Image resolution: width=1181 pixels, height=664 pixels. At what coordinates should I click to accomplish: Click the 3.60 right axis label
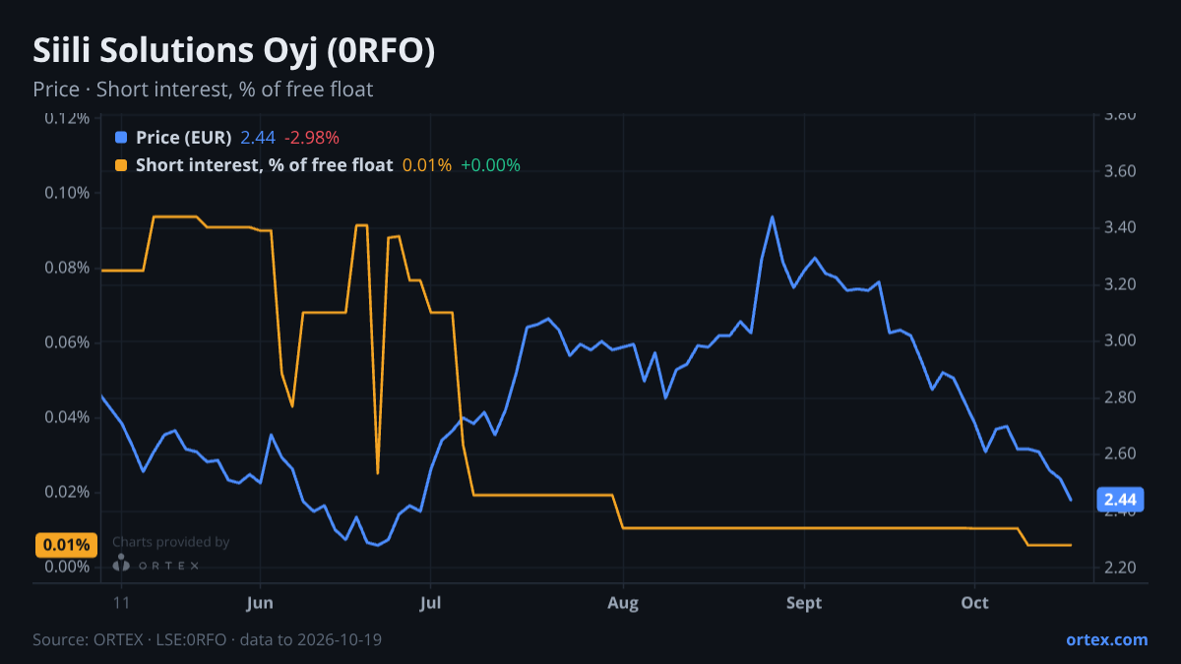(x=1121, y=171)
